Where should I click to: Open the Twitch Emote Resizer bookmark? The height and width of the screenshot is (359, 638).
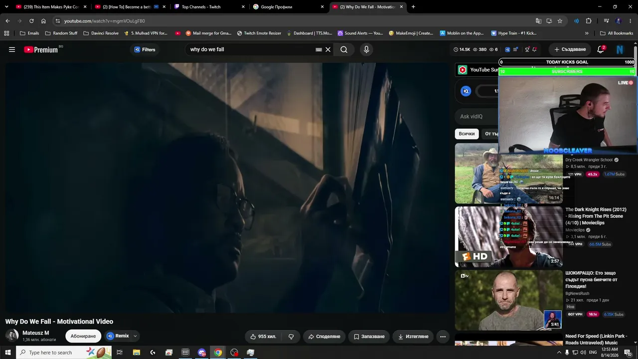[x=259, y=33]
